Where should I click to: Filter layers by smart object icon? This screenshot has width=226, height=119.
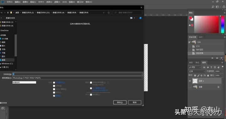(218, 67)
